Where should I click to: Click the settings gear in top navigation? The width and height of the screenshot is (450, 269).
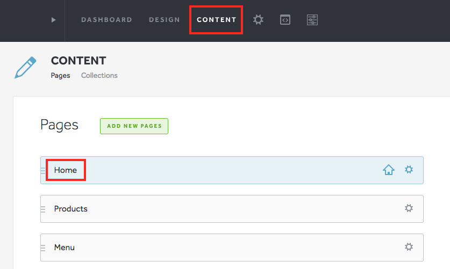[258, 20]
